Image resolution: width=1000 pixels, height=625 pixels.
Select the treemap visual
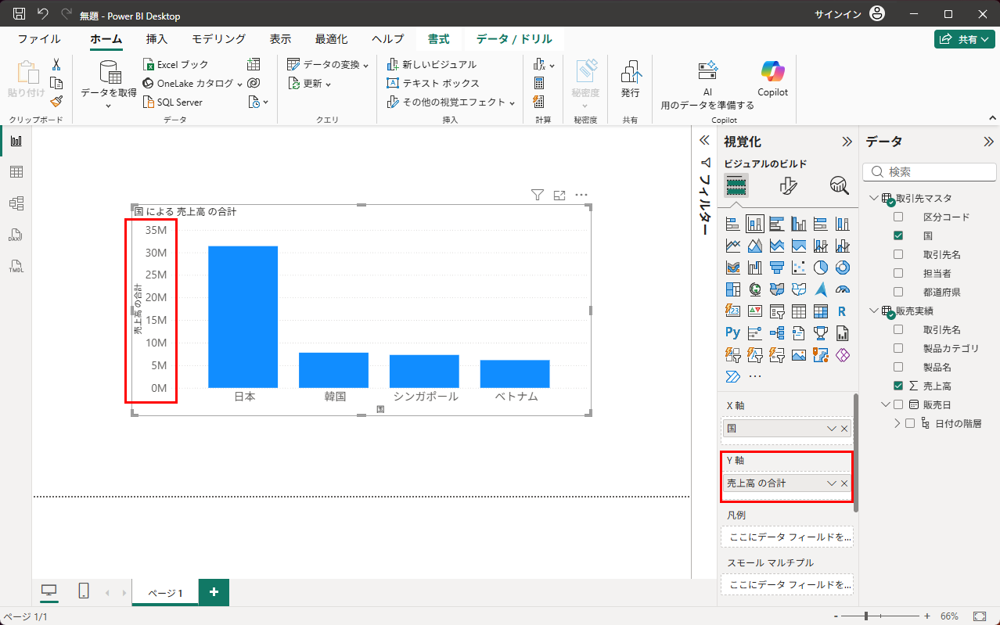pos(733,289)
